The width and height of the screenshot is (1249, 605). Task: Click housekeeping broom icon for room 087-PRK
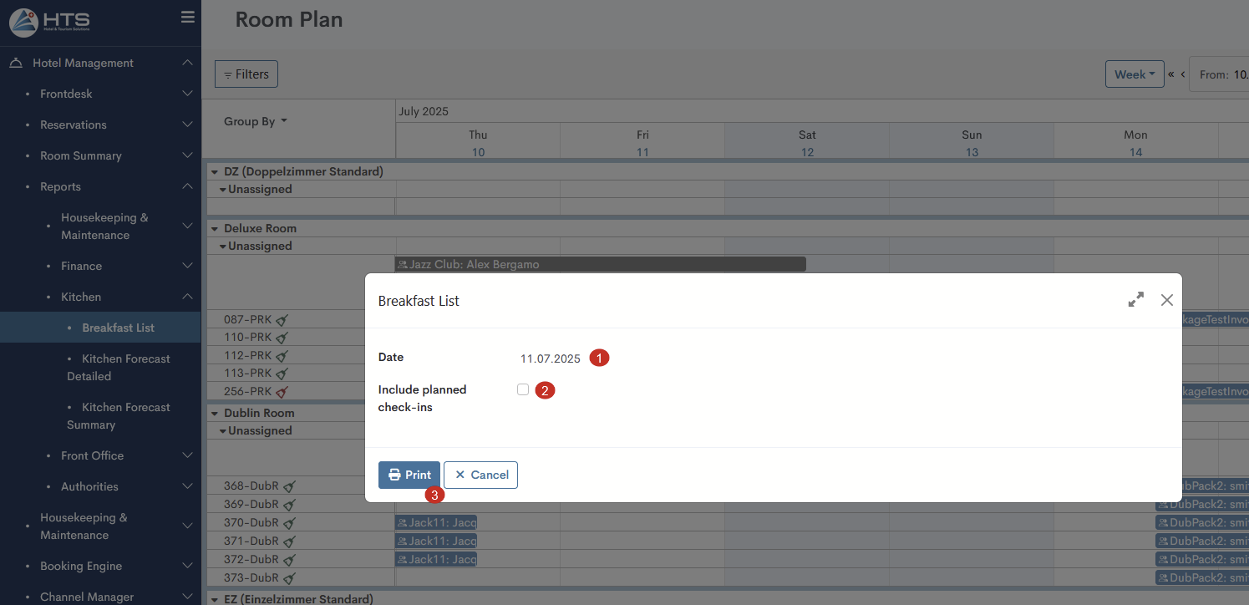pos(282,319)
